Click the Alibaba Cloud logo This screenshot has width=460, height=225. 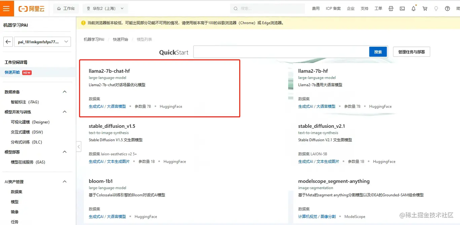[31, 9]
